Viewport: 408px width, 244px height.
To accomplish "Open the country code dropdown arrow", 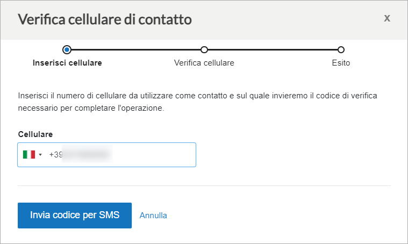I will tap(40, 155).
